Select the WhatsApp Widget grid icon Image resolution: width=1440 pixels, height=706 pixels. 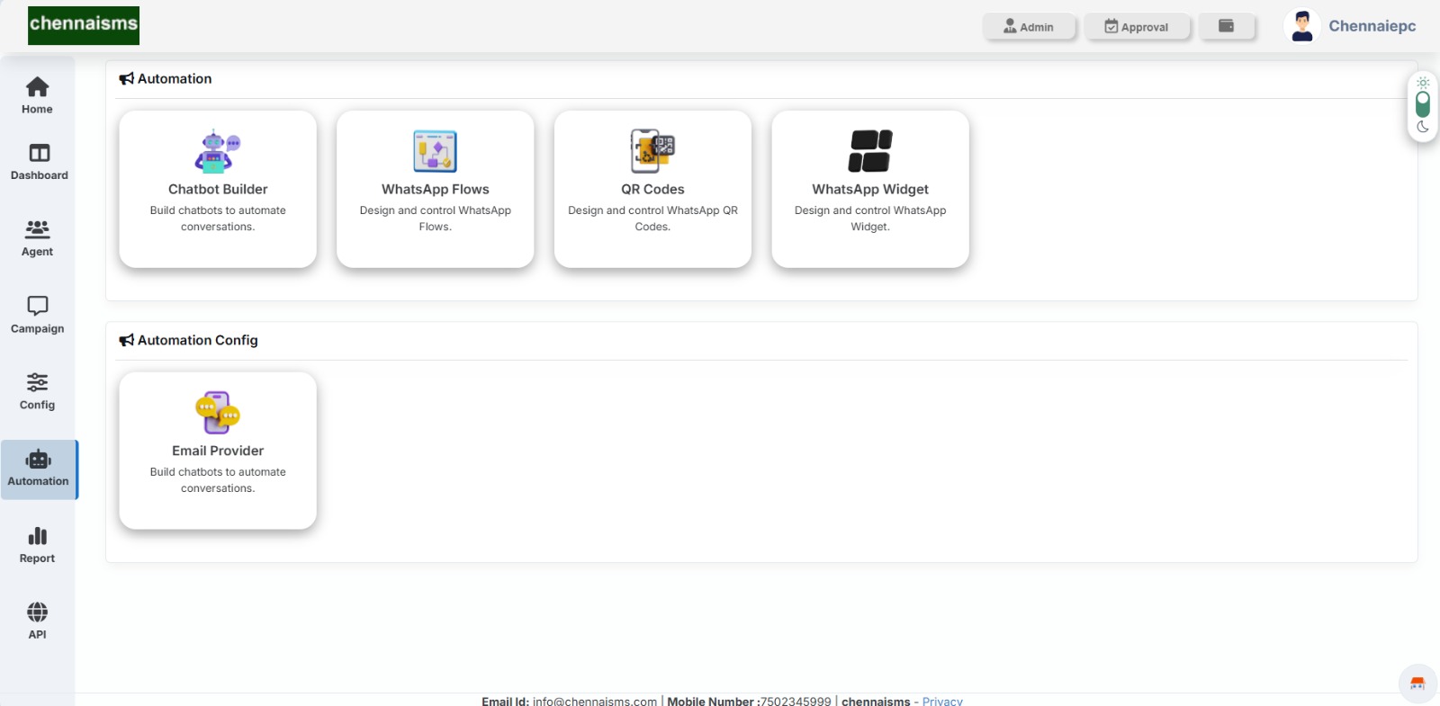[x=870, y=151]
